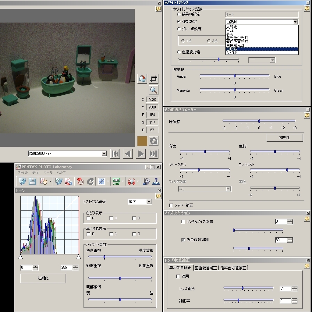This screenshot has width=312, height=312.
Task: Click the JPEG quality icon
Action: click(116, 182)
